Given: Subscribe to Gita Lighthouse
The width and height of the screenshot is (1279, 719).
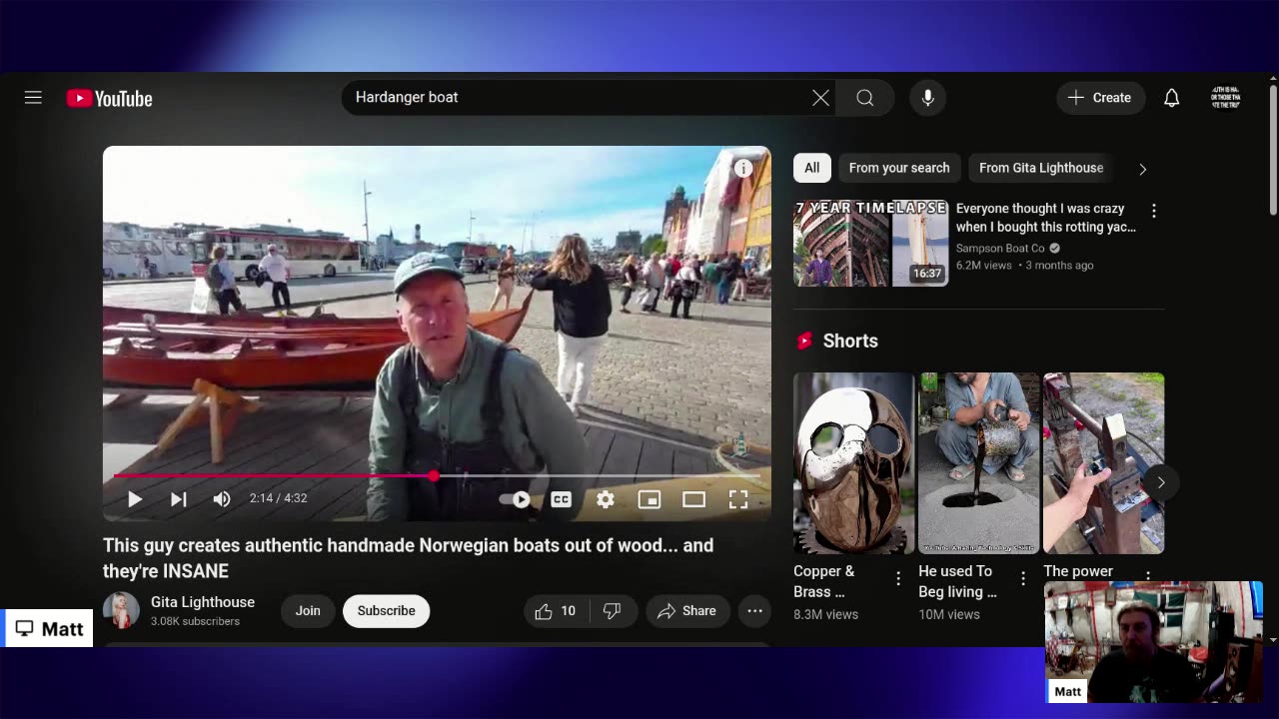Looking at the screenshot, I should click(387, 611).
